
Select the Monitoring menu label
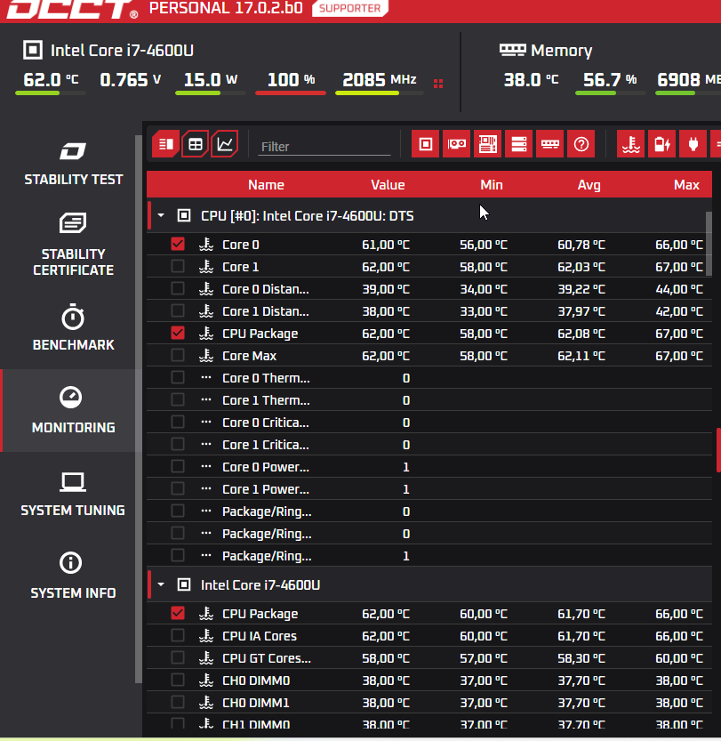[x=73, y=428]
